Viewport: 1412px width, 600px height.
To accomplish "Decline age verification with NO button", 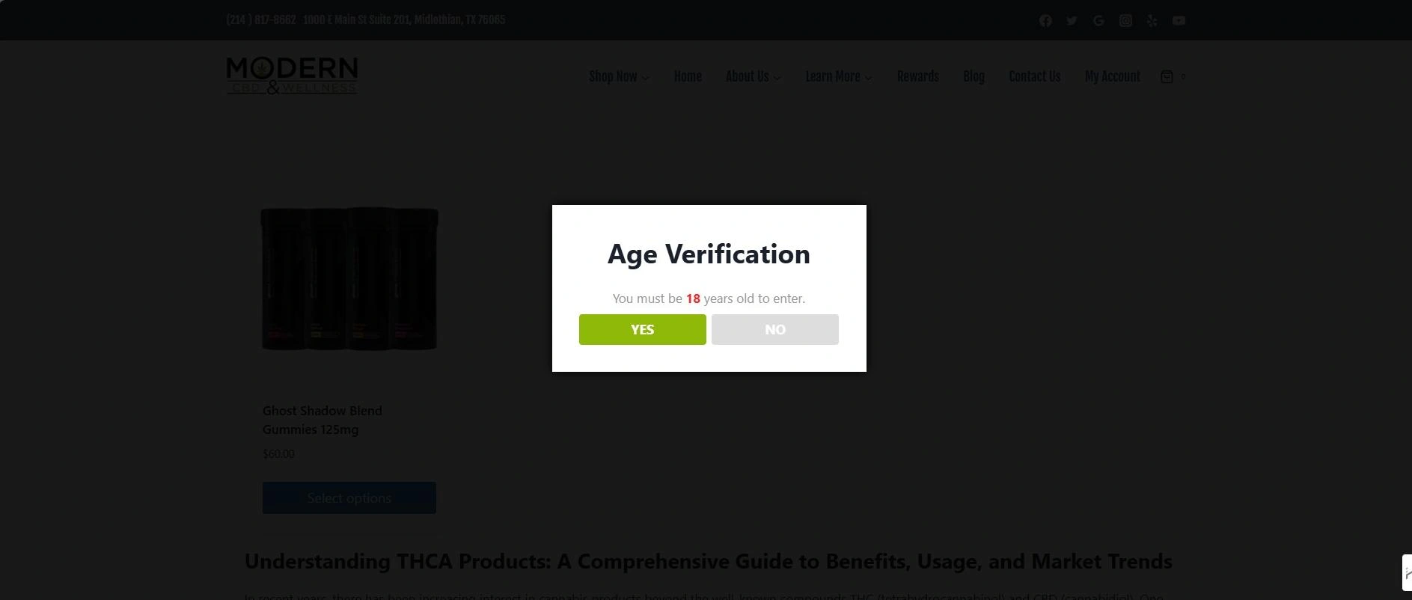I will 774,329.
